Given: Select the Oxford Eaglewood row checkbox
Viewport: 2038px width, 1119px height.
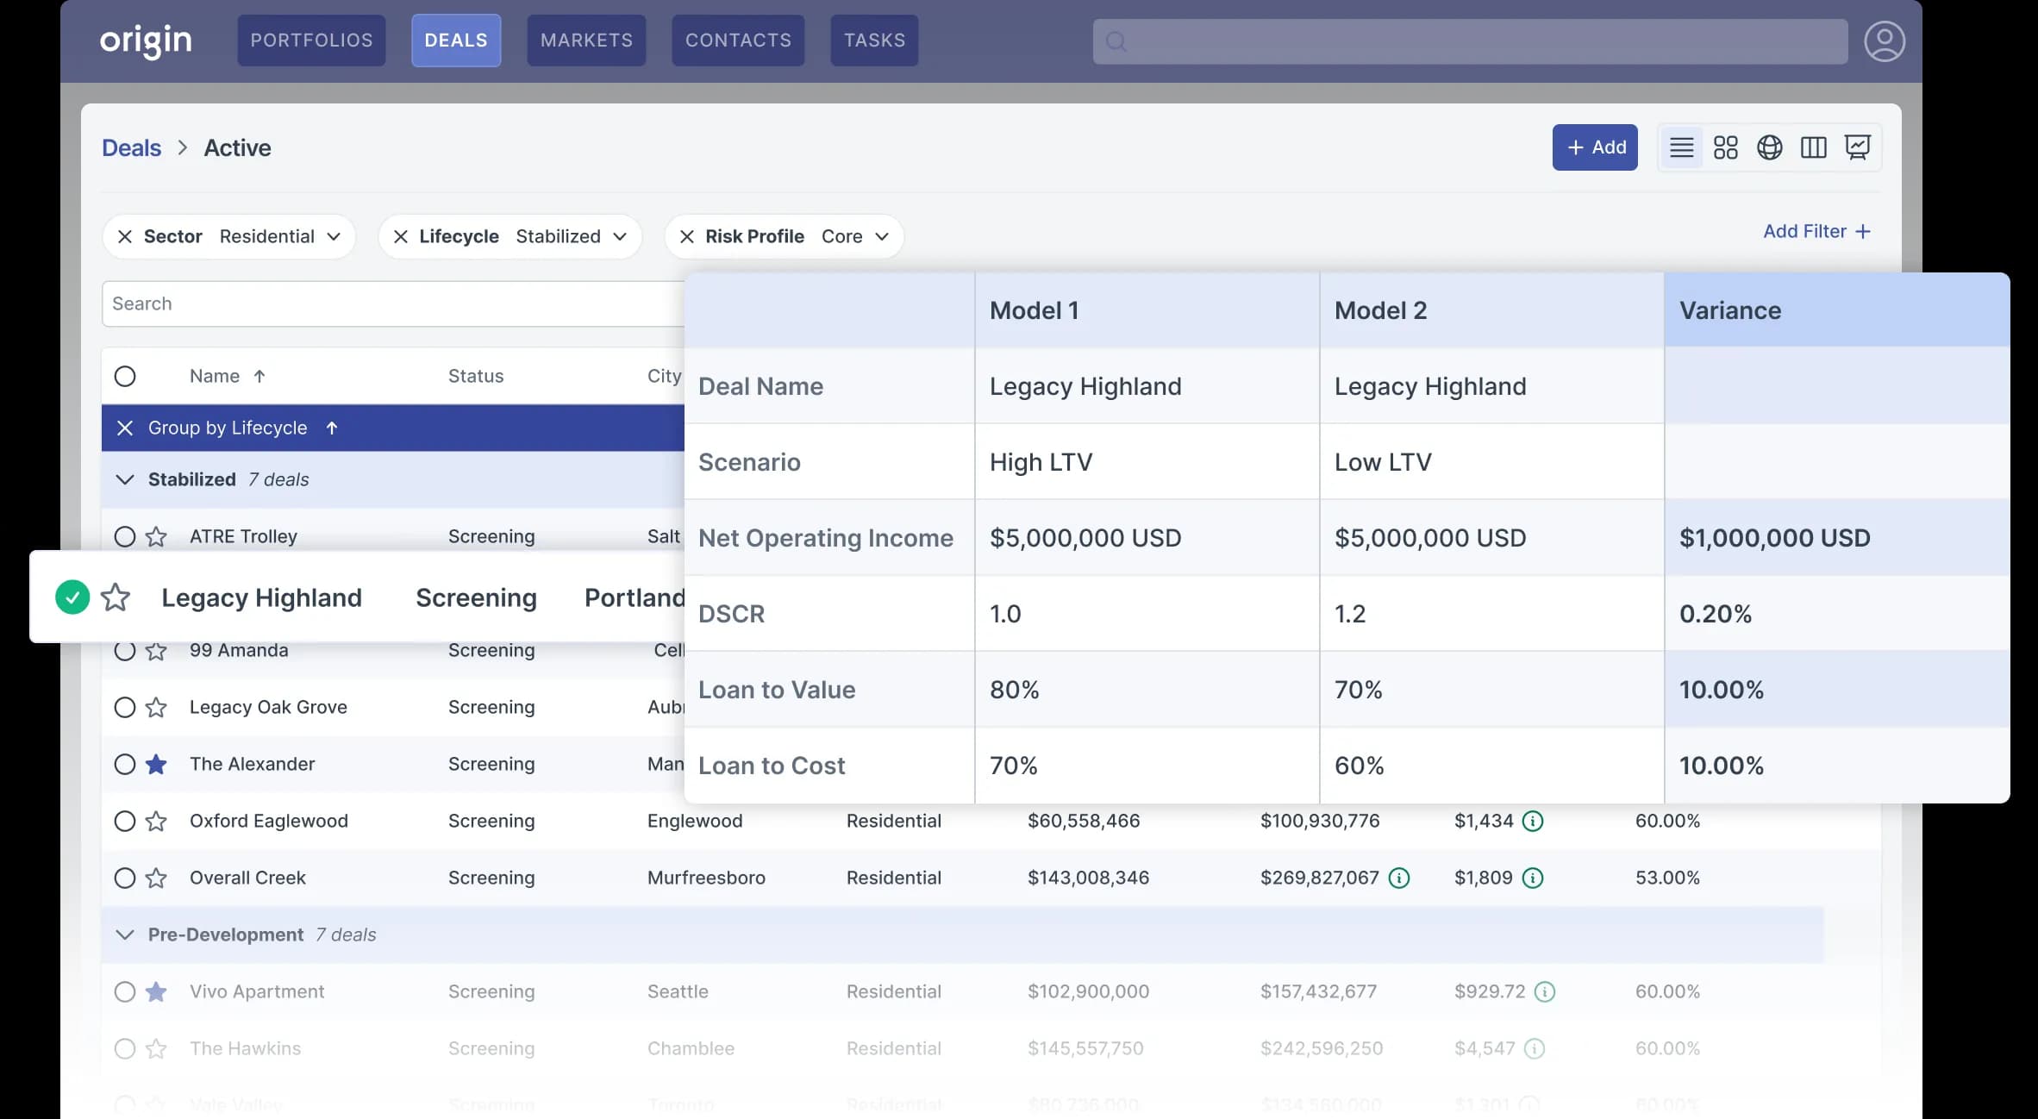Looking at the screenshot, I should [x=125, y=821].
